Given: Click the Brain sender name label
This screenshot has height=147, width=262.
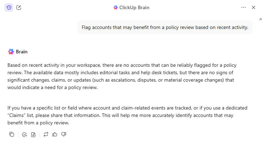Looking at the screenshot, I should [x=22, y=52].
